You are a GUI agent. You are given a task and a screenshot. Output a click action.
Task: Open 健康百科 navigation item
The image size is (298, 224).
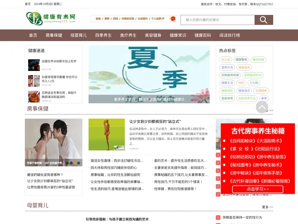click(203, 35)
